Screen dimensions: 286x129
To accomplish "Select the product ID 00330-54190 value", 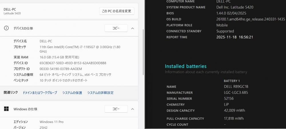I will tap(61, 69).
